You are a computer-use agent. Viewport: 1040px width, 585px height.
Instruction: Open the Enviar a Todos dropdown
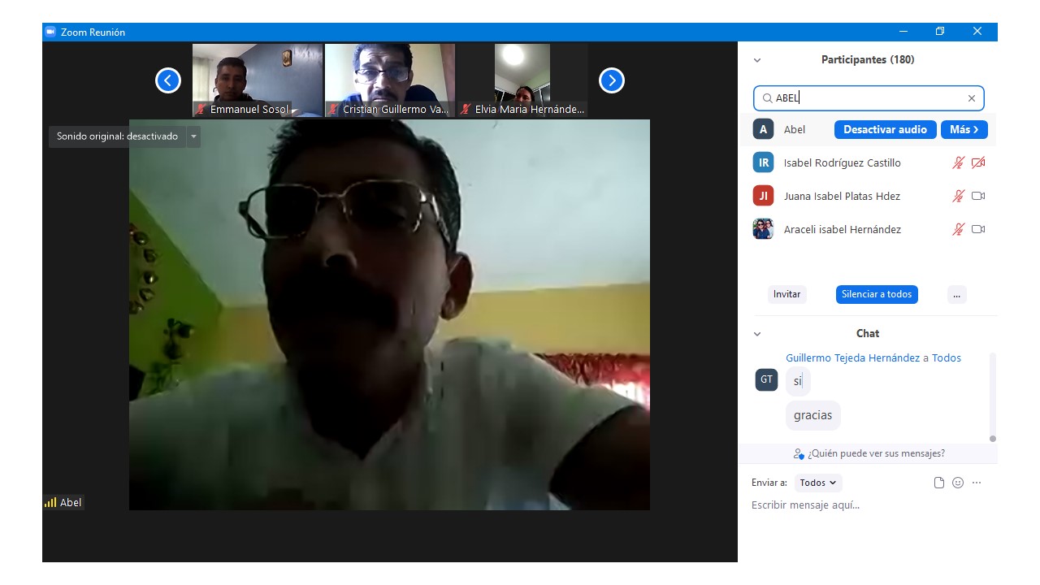817,483
